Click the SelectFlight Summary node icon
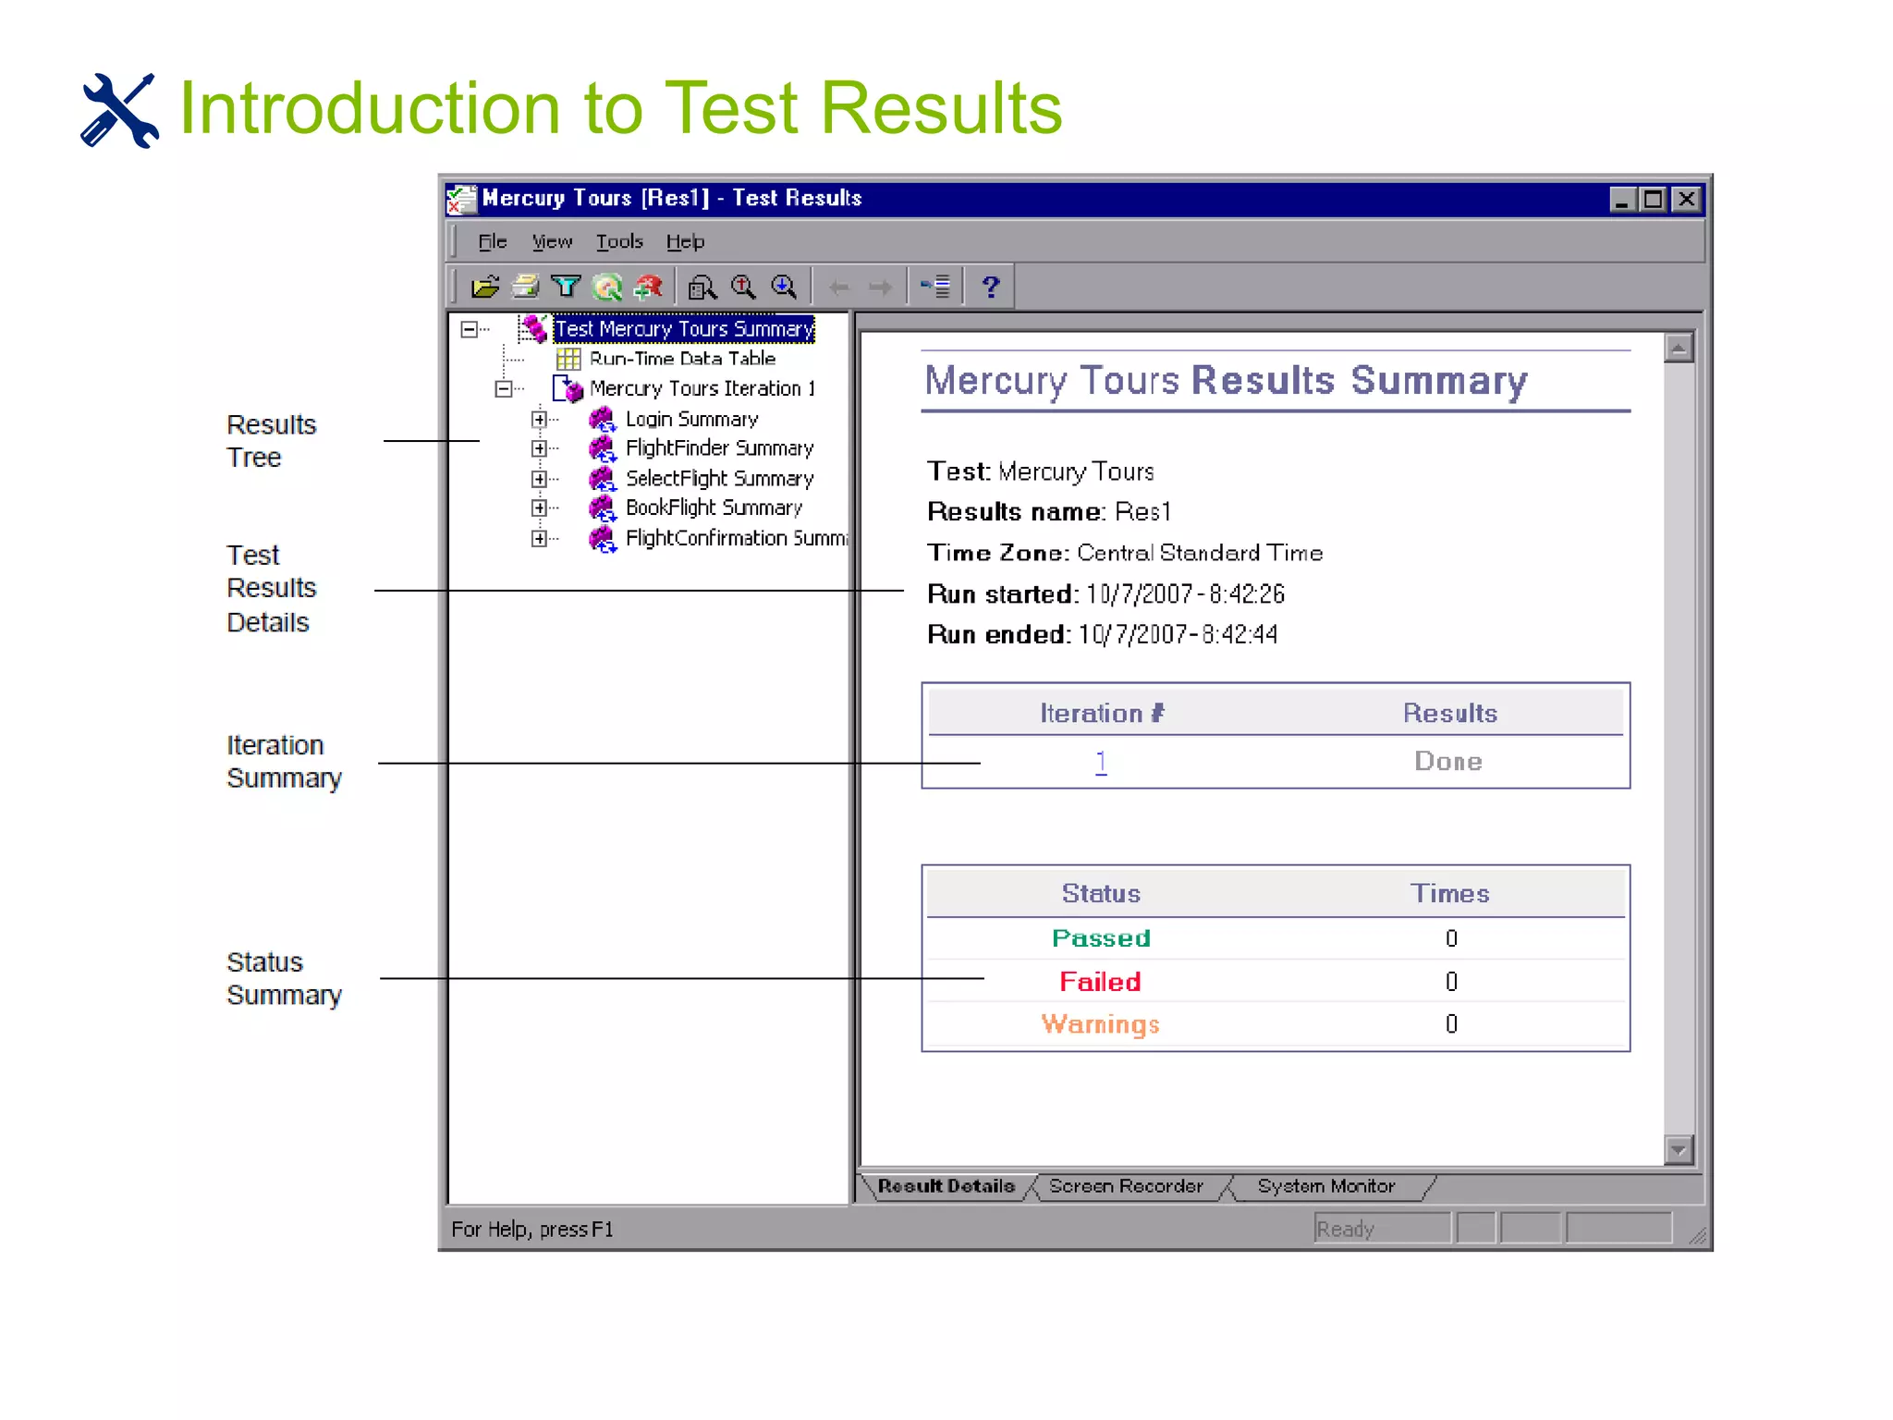The width and height of the screenshot is (1893, 1420). click(x=603, y=479)
